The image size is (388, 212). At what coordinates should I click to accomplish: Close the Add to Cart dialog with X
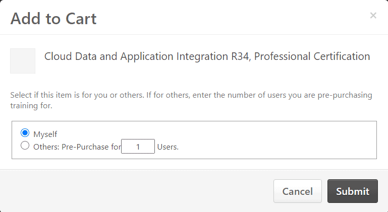[373, 16]
